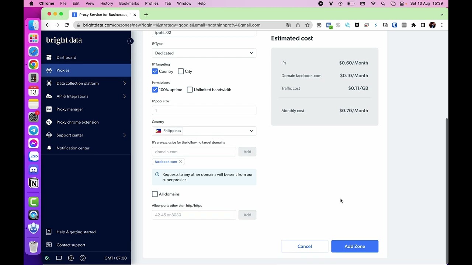Expand API & Integrations chevron

coord(125,96)
